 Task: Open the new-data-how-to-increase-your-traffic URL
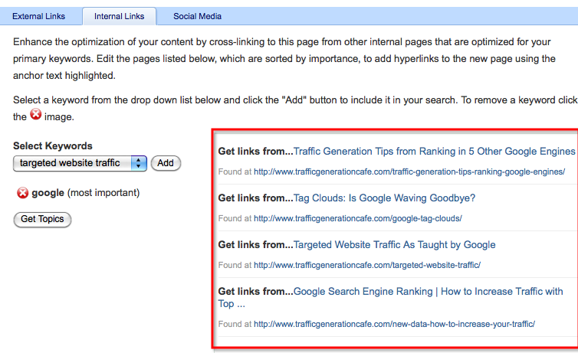pos(394,324)
